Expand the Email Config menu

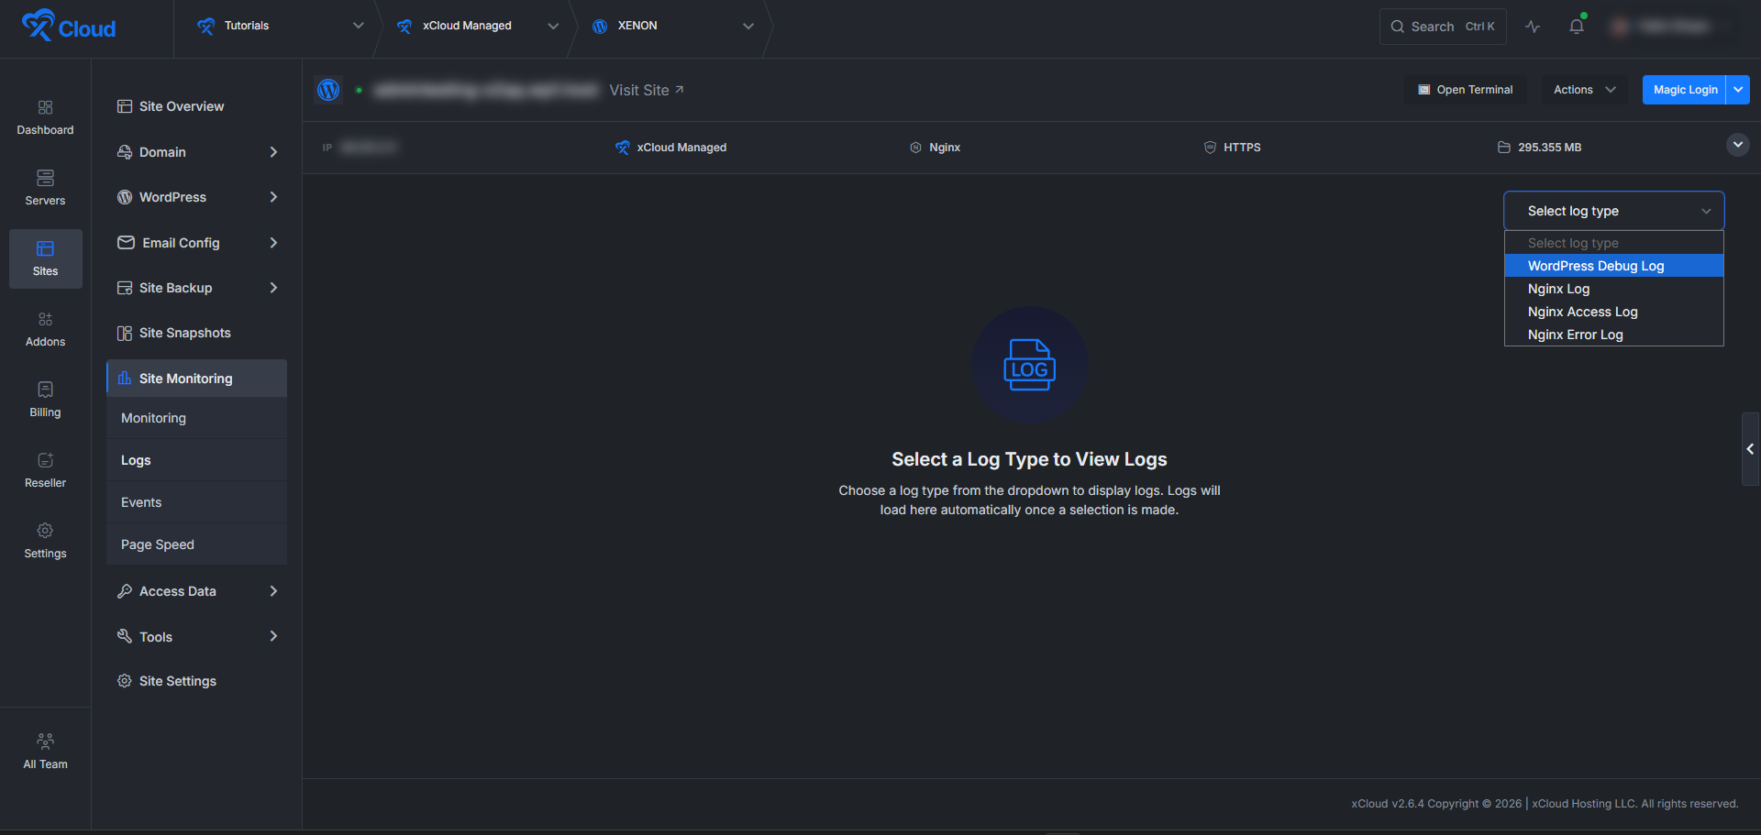point(196,243)
